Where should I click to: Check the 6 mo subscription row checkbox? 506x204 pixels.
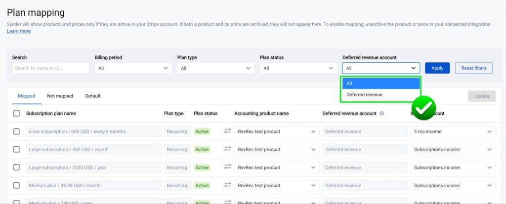click(x=16, y=131)
